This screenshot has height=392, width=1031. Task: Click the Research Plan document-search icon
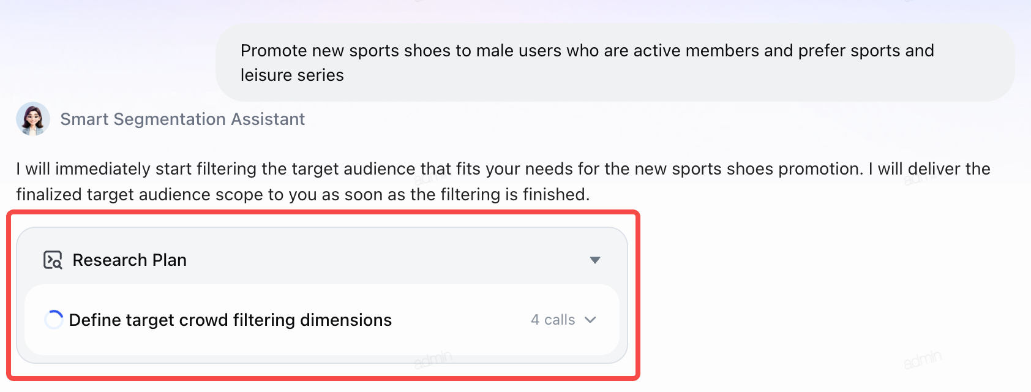(x=53, y=260)
